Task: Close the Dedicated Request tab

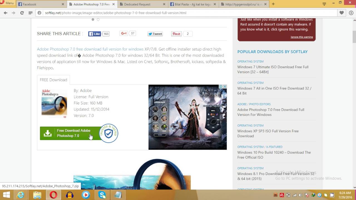Action: (164, 4)
